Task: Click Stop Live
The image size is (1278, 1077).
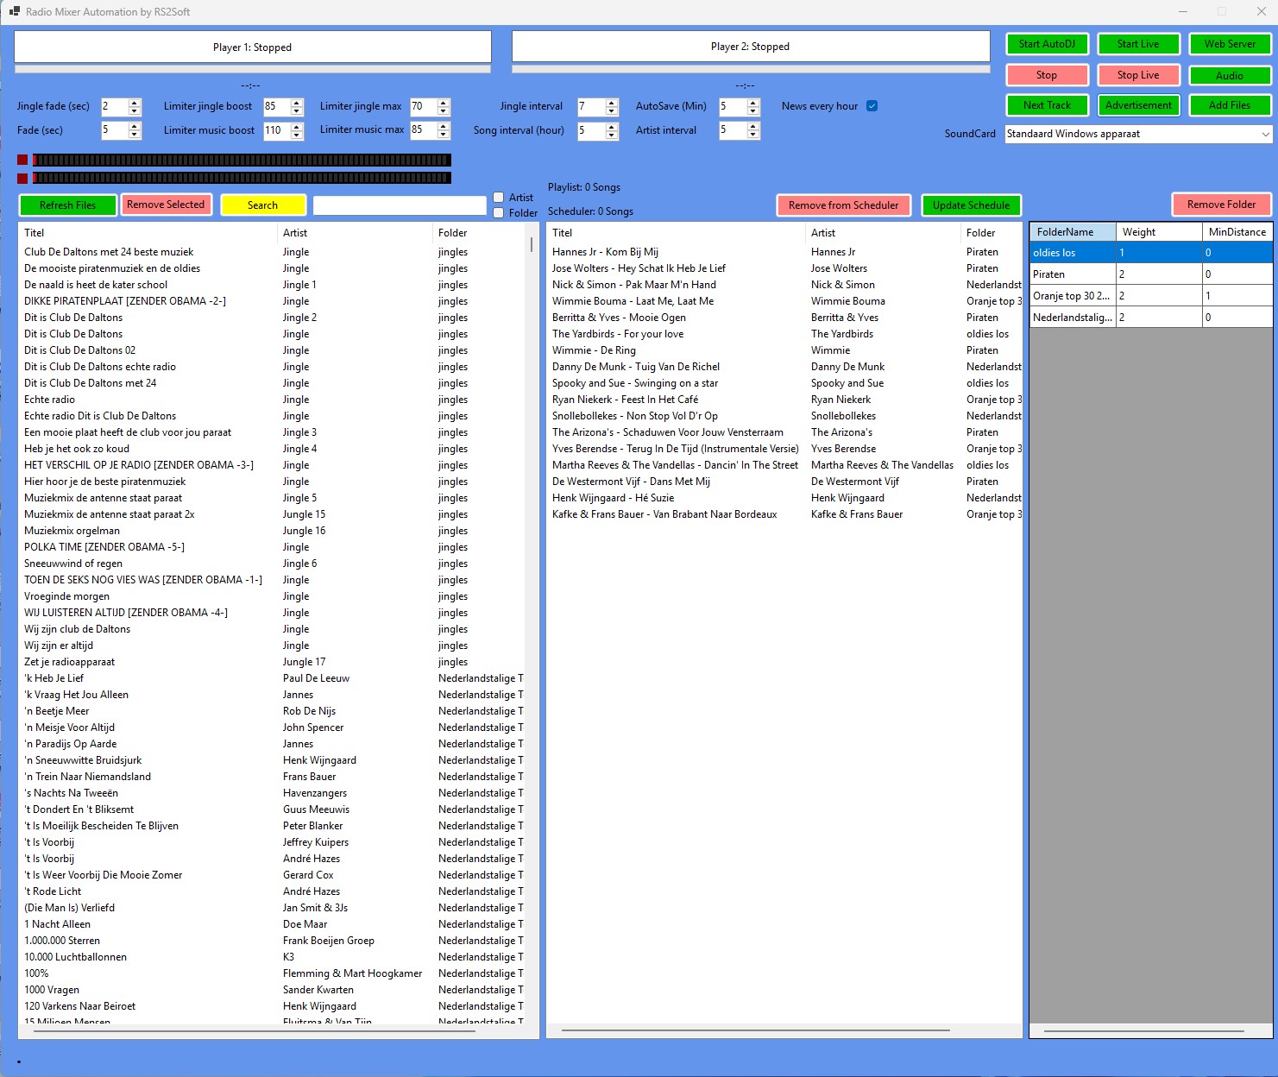Action: tap(1138, 75)
